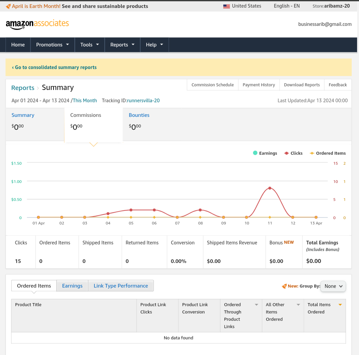Click the Shipped Items Revenue label
The image size is (359, 355).
tap(232, 243)
